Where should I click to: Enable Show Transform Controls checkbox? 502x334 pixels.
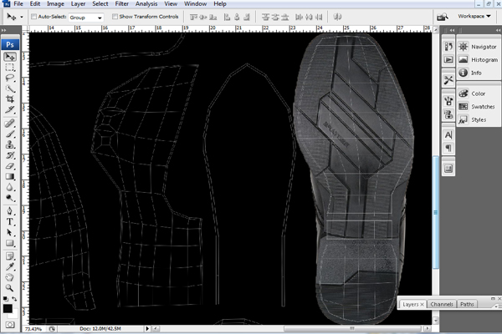click(x=115, y=17)
